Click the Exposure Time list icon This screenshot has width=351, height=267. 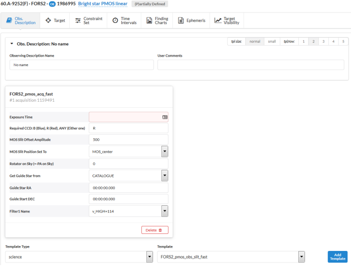(x=164, y=117)
